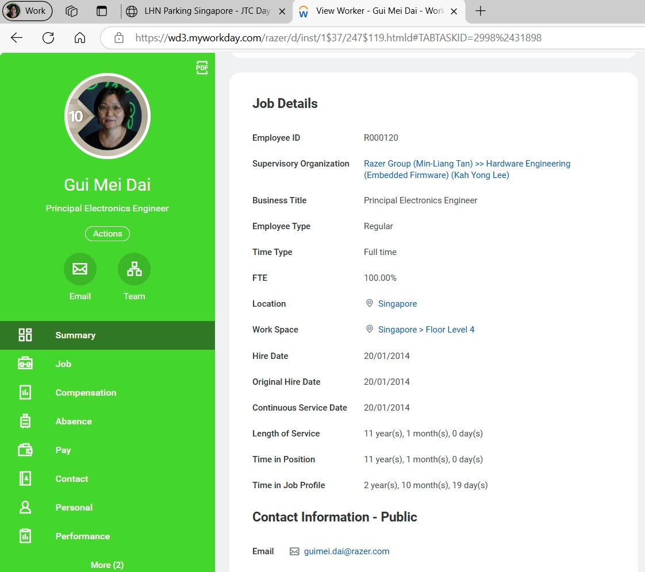This screenshot has height=572, width=645.
Task: Open the Singapore location link
Action: [397, 304]
